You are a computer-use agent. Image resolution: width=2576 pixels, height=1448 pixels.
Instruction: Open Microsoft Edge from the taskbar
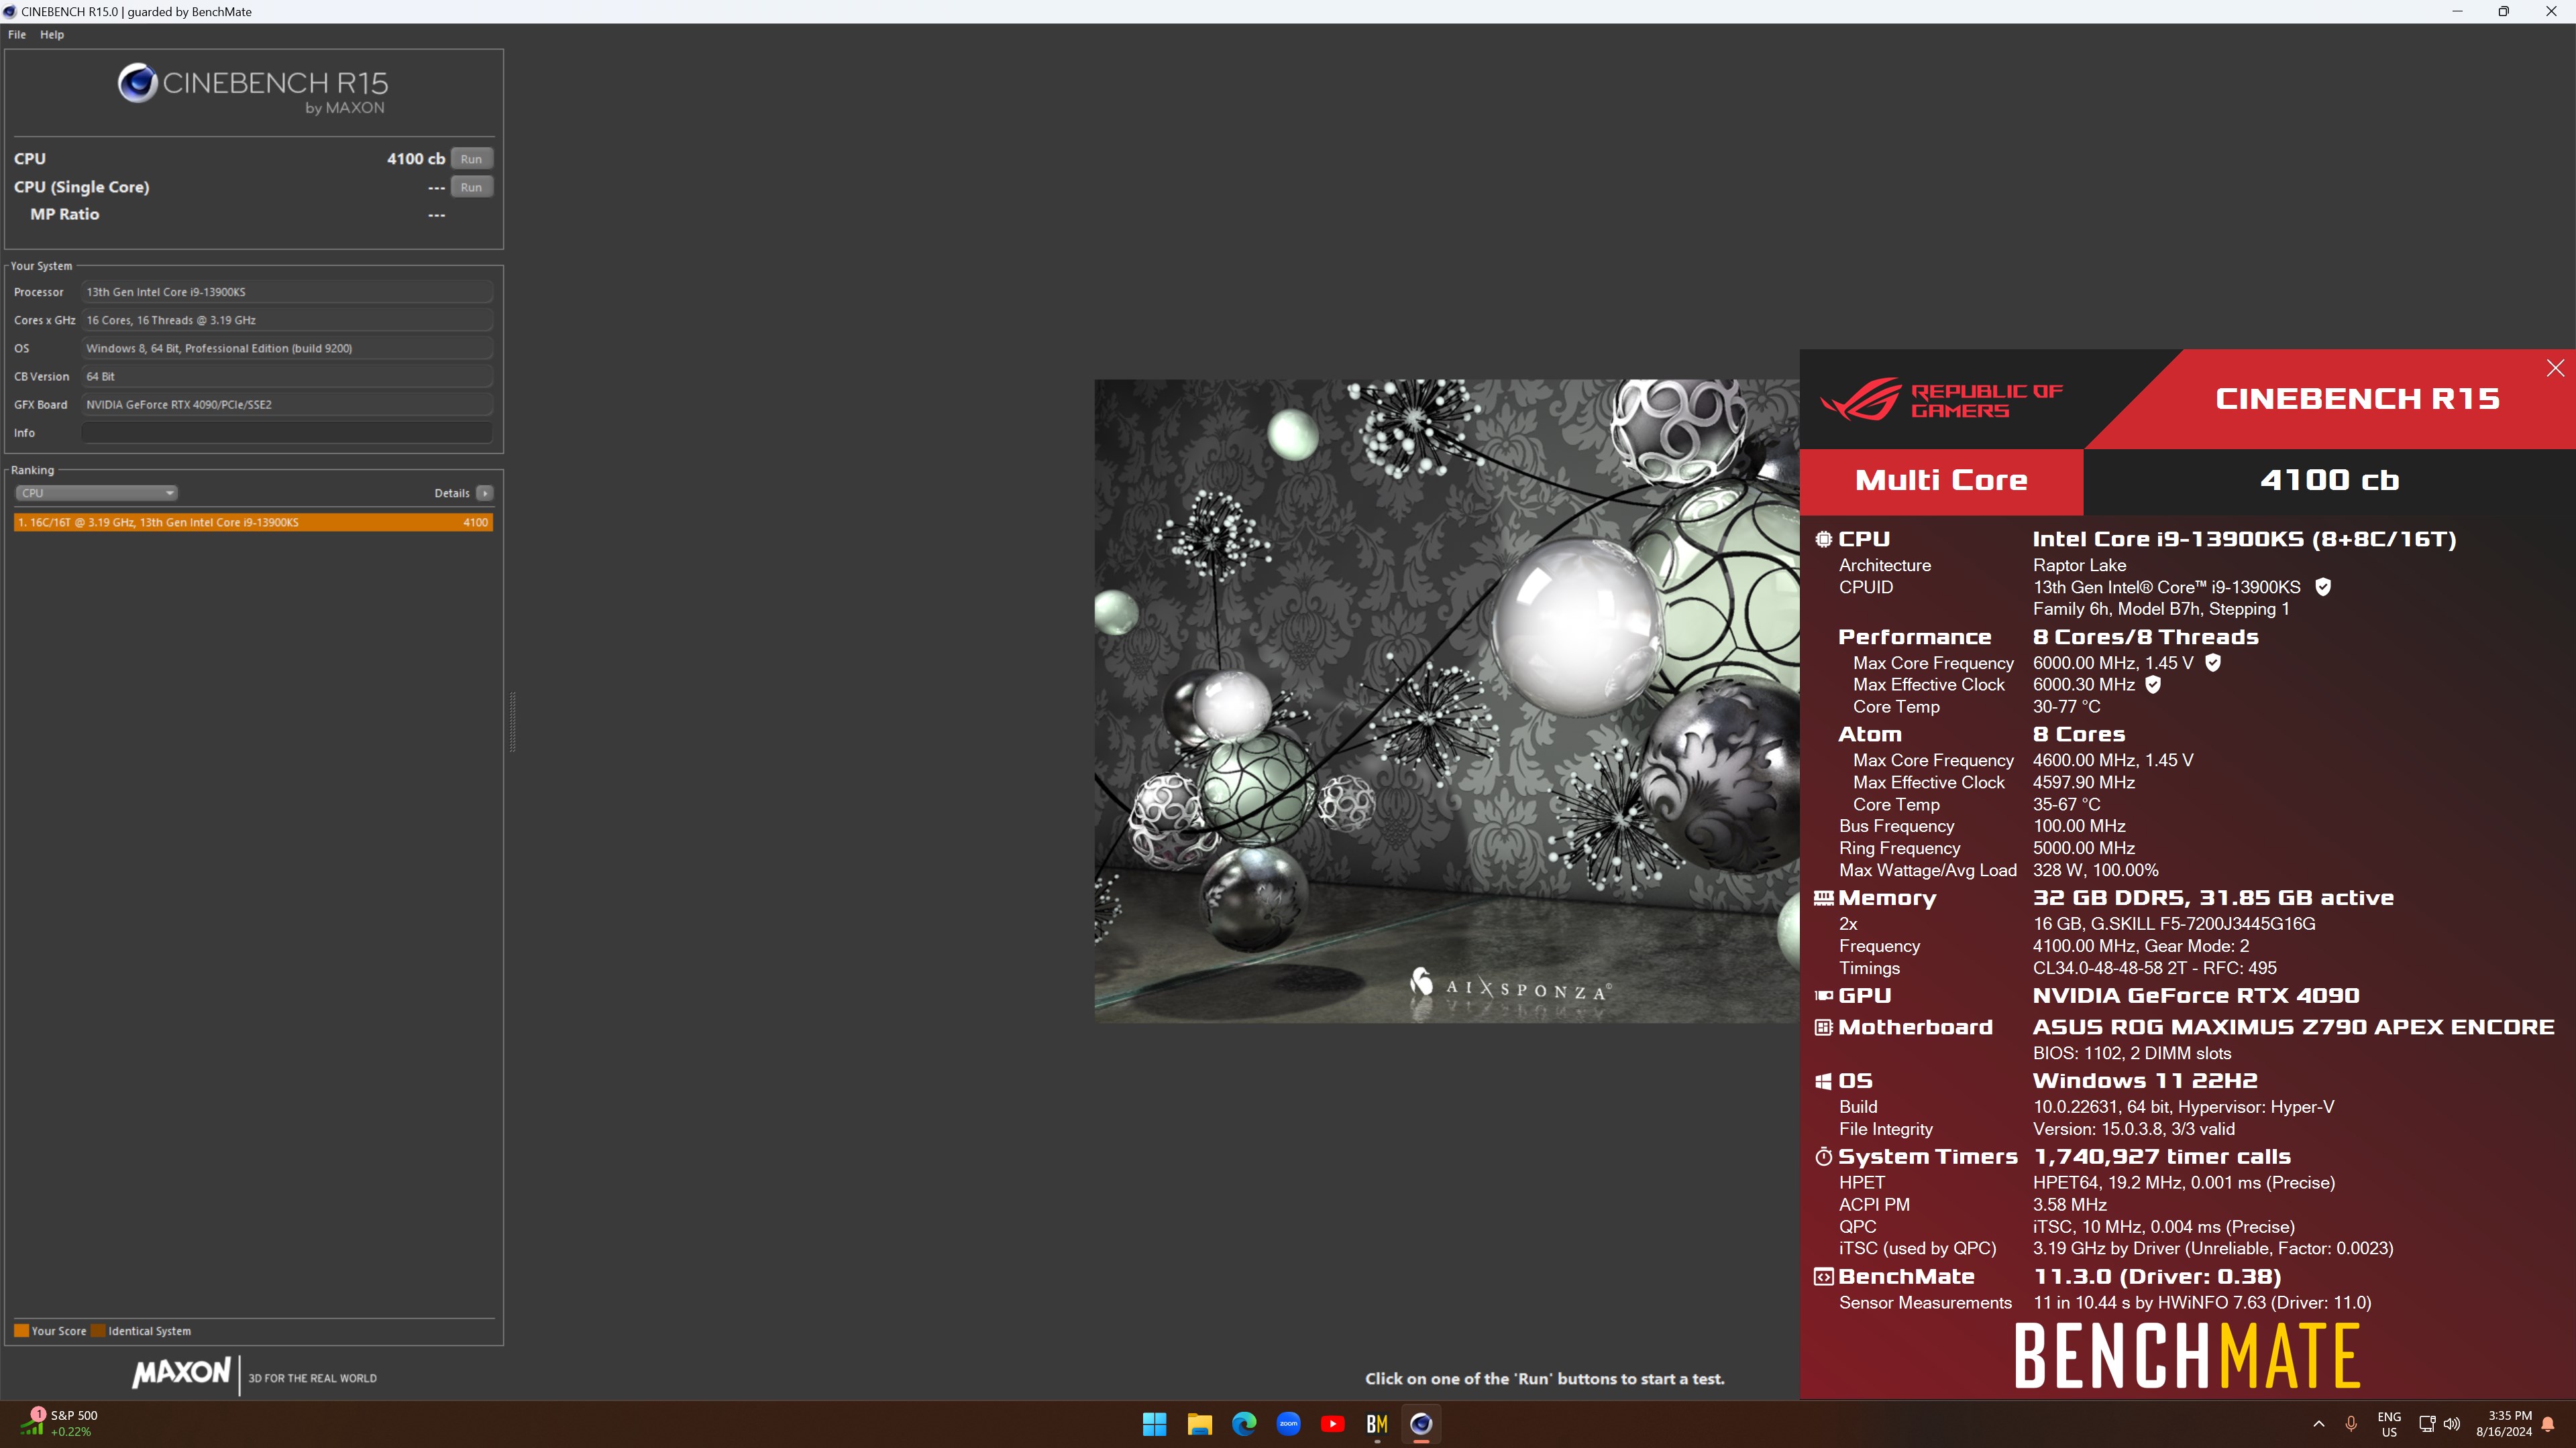click(1244, 1424)
